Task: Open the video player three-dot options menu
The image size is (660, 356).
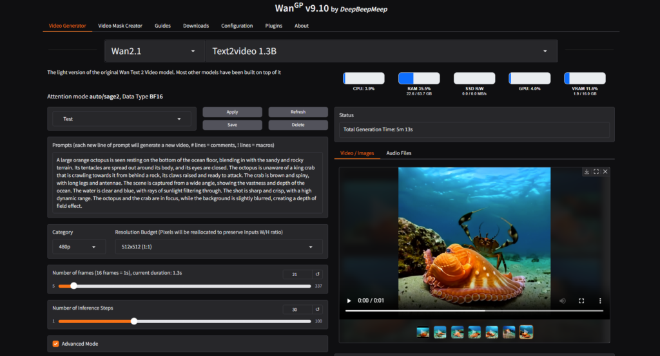Action: click(x=600, y=301)
